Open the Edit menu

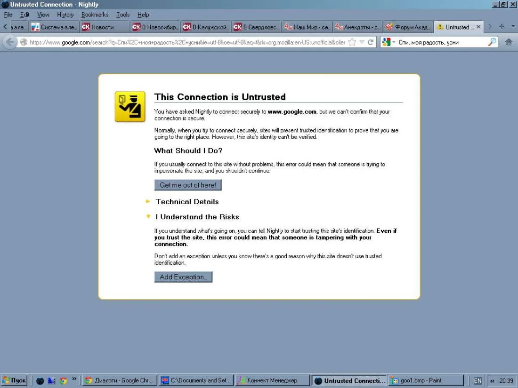click(24, 15)
